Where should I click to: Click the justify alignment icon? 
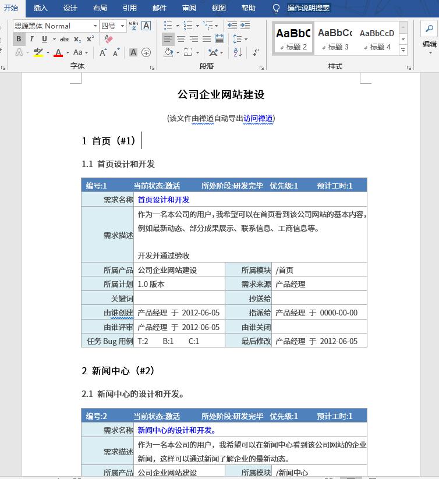(207, 39)
